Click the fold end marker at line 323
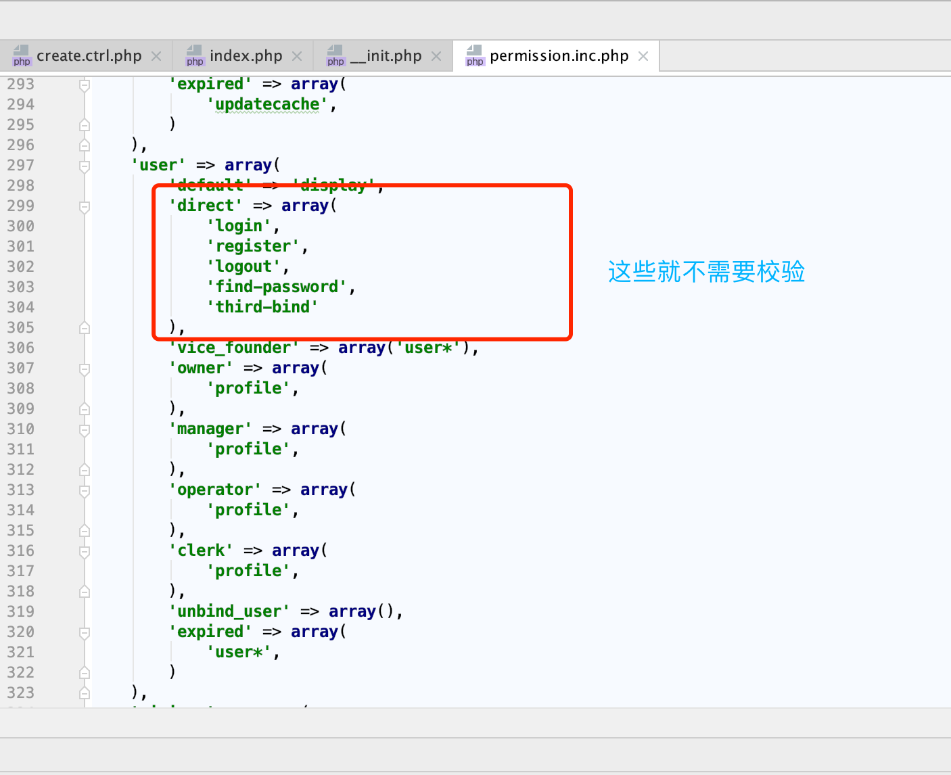Image resolution: width=951 pixels, height=775 pixels. (x=85, y=692)
